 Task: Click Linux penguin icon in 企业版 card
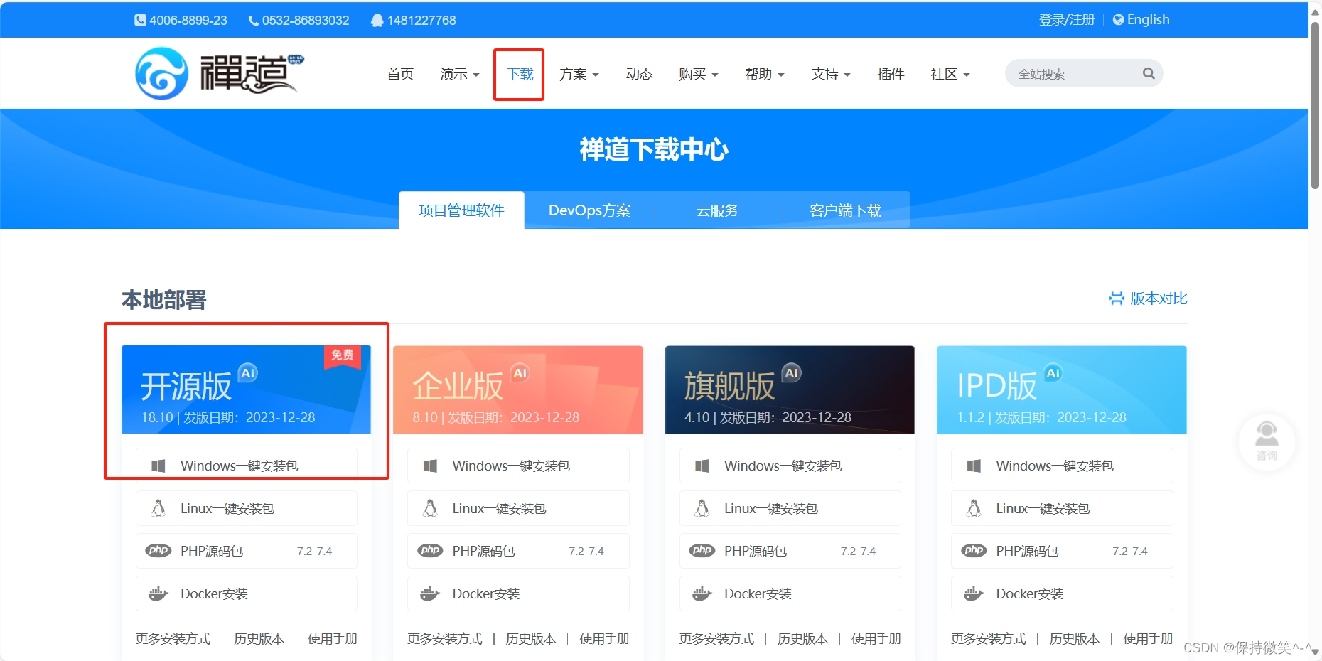tap(430, 508)
